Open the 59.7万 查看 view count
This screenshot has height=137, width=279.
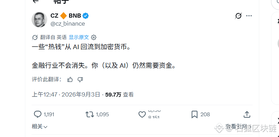tap(119, 94)
